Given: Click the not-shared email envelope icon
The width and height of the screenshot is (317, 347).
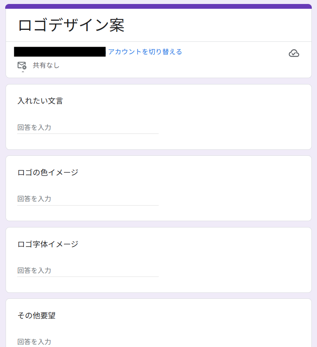Looking at the screenshot, I should [x=22, y=65].
